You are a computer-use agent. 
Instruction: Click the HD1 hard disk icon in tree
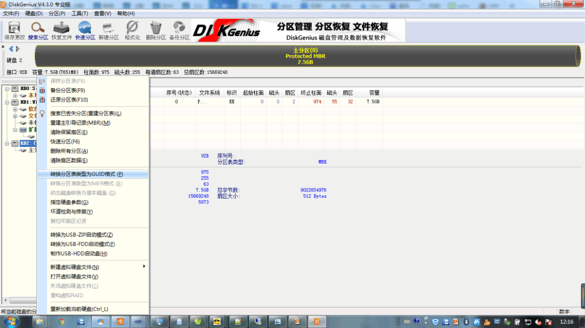pyautogui.click(x=15, y=102)
